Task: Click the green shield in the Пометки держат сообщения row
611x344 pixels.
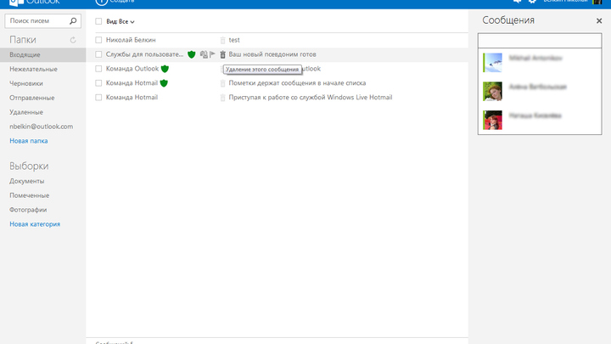Action: 164,83
